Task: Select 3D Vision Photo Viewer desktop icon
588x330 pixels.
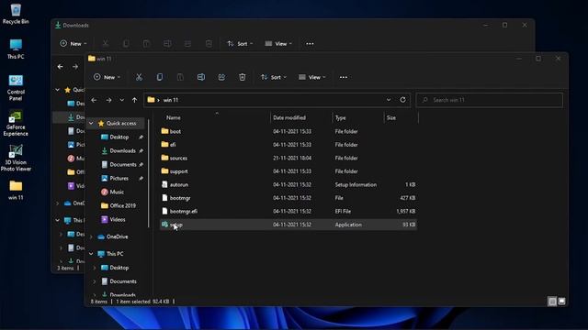Action: tap(16, 159)
